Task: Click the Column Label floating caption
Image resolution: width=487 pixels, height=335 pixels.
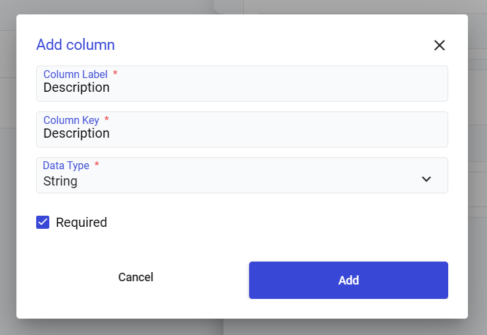Action: pos(75,75)
